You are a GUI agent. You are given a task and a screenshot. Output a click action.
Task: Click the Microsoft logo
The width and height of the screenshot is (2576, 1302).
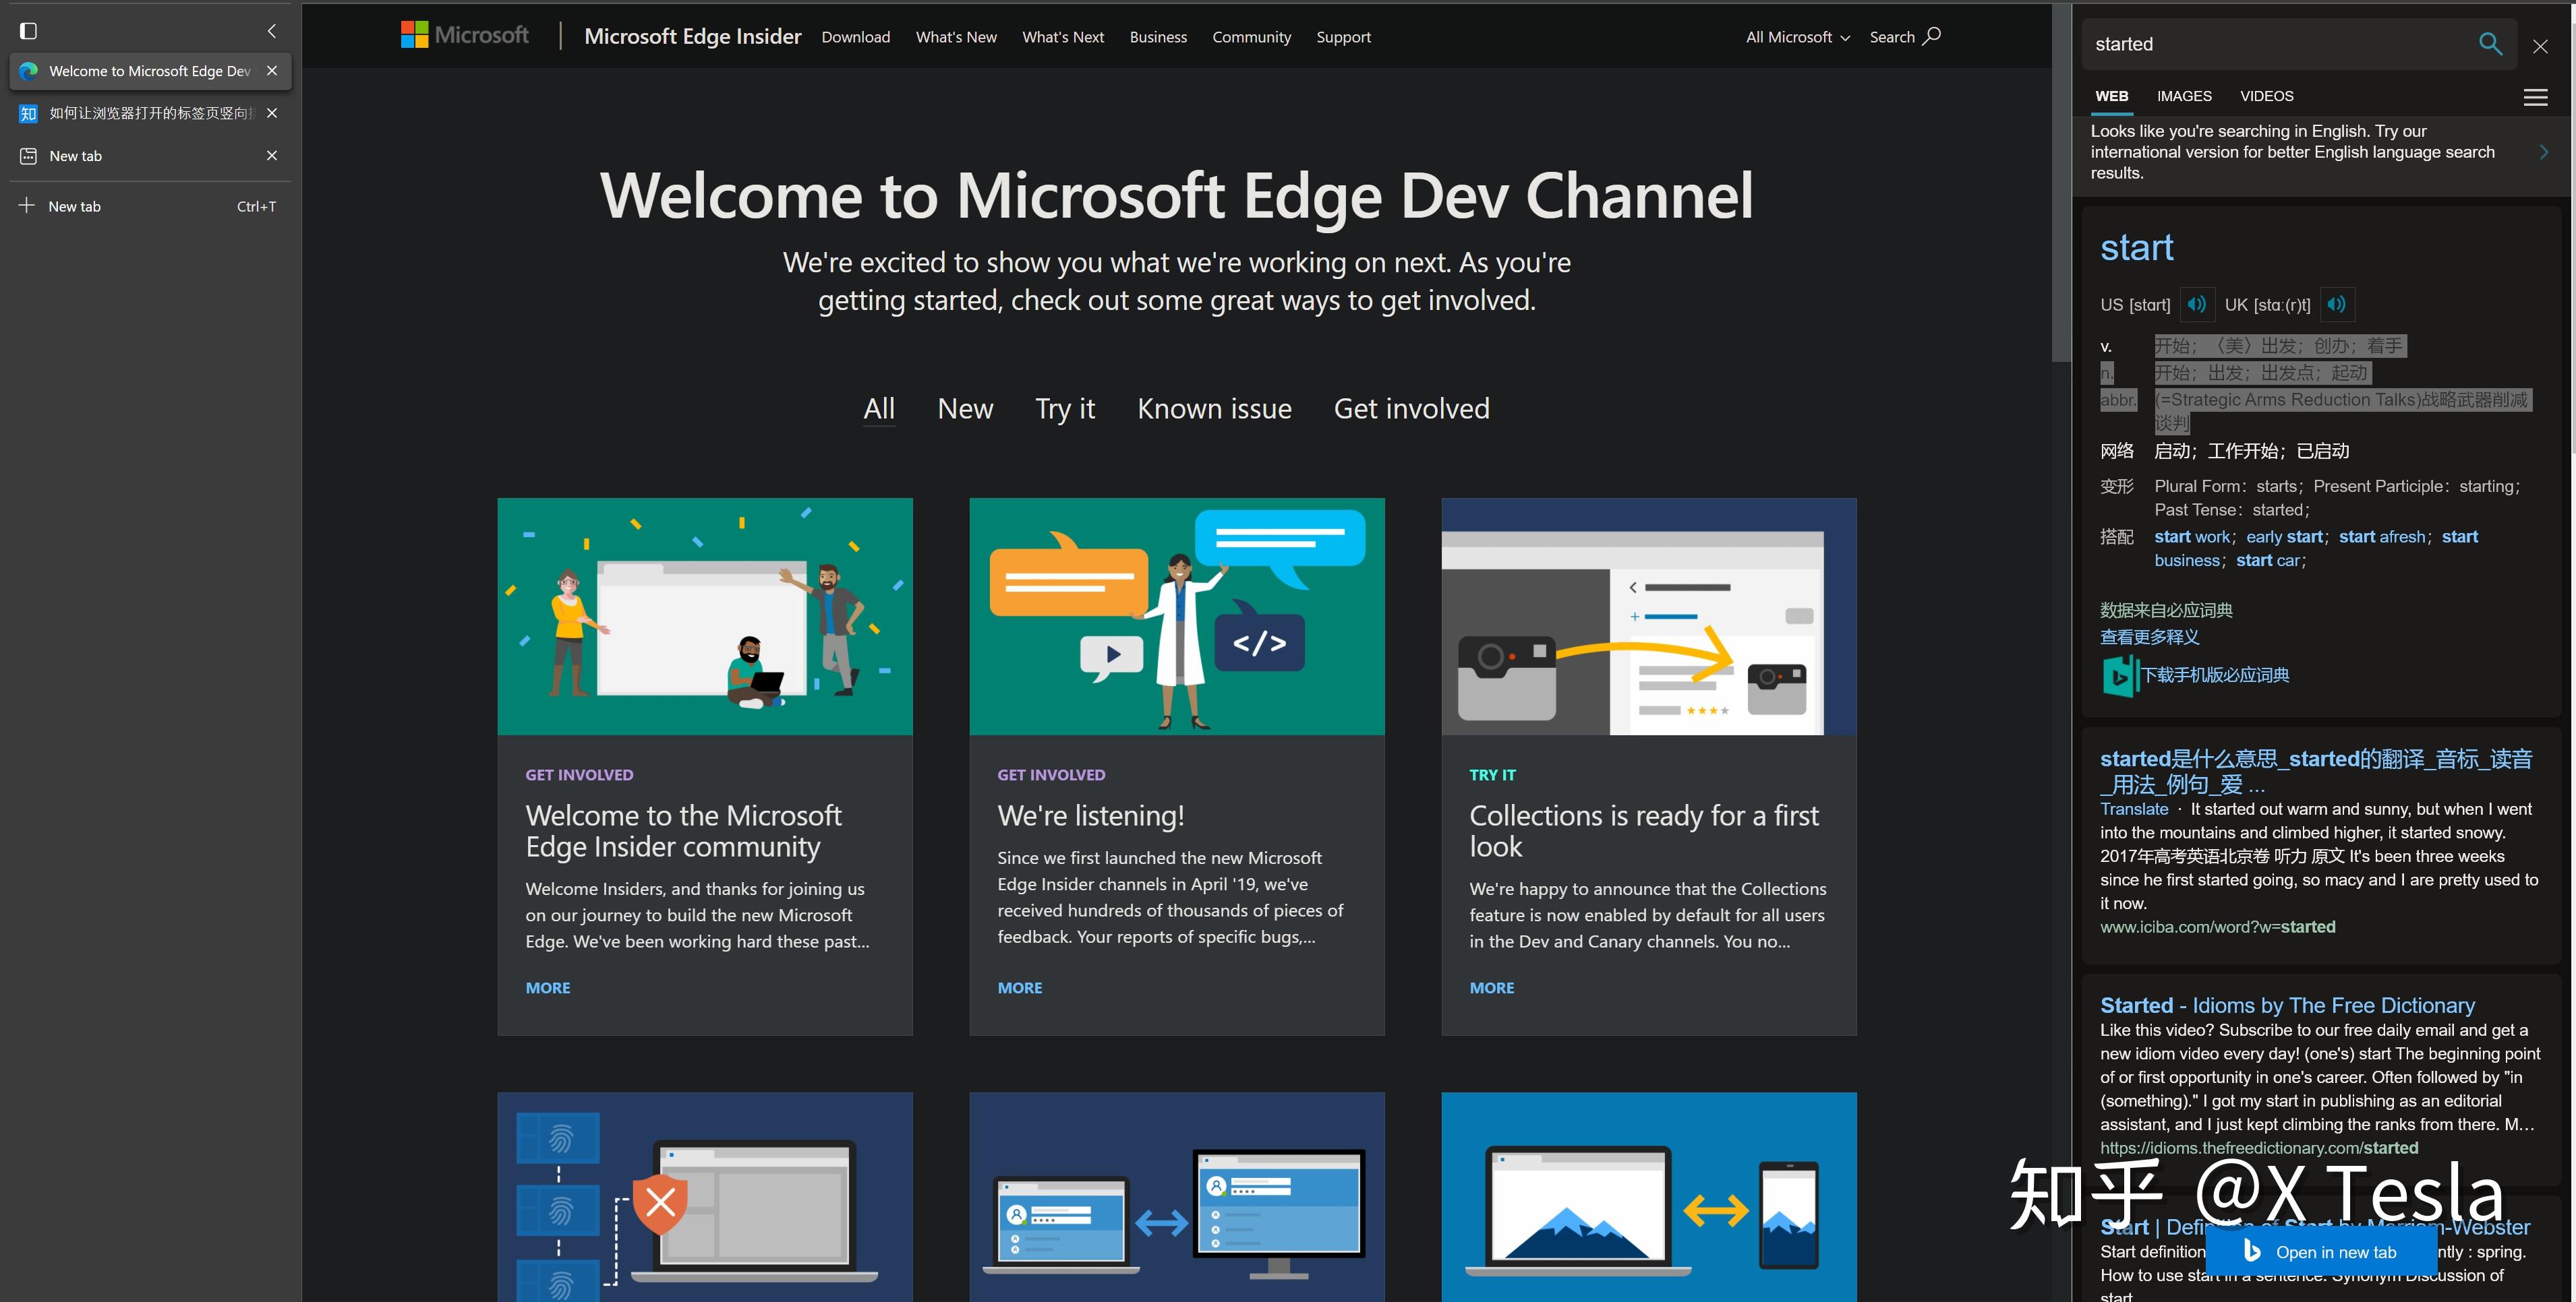(x=465, y=35)
